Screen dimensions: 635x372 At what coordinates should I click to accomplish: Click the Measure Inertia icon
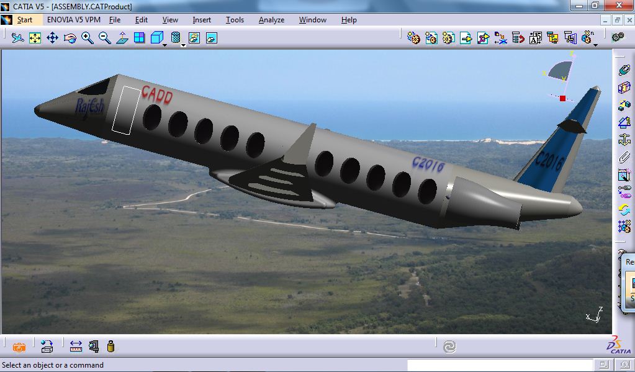pyautogui.click(x=111, y=347)
